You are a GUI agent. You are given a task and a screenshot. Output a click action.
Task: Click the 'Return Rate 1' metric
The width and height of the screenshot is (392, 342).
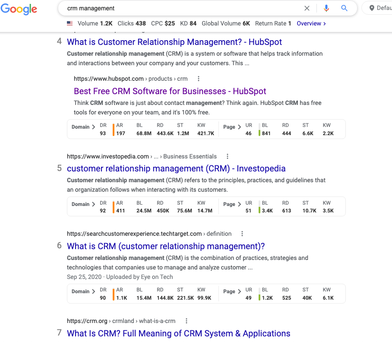(x=273, y=23)
